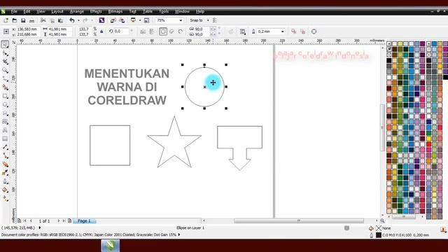Screen dimensions: 448x252
Task: Click the outline color black swatch in status bar
Action: click(379, 235)
